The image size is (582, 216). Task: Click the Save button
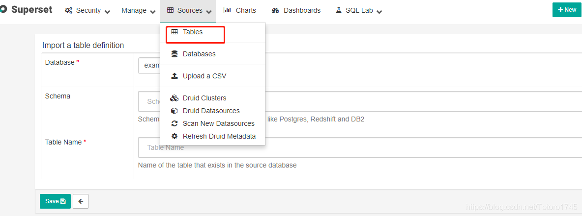[56, 201]
